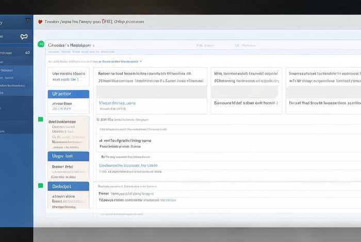Open the Uocbomchs looooac Jor Utode link
Image resolution: width=361 pixels, height=242 pixels.
(x=128, y=165)
